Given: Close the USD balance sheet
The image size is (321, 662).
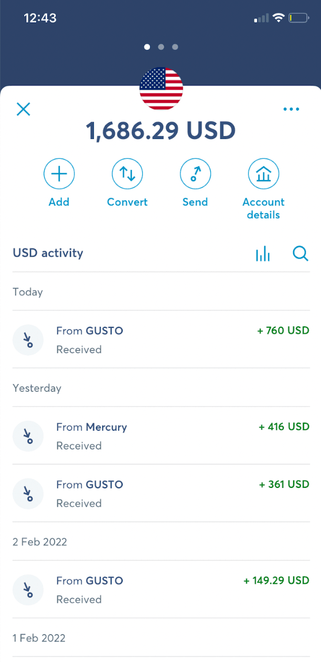Looking at the screenshot, I should click(24, 109).
